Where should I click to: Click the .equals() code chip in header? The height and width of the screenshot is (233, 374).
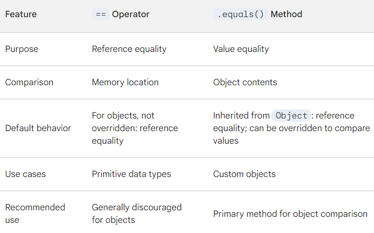point(241,14)
